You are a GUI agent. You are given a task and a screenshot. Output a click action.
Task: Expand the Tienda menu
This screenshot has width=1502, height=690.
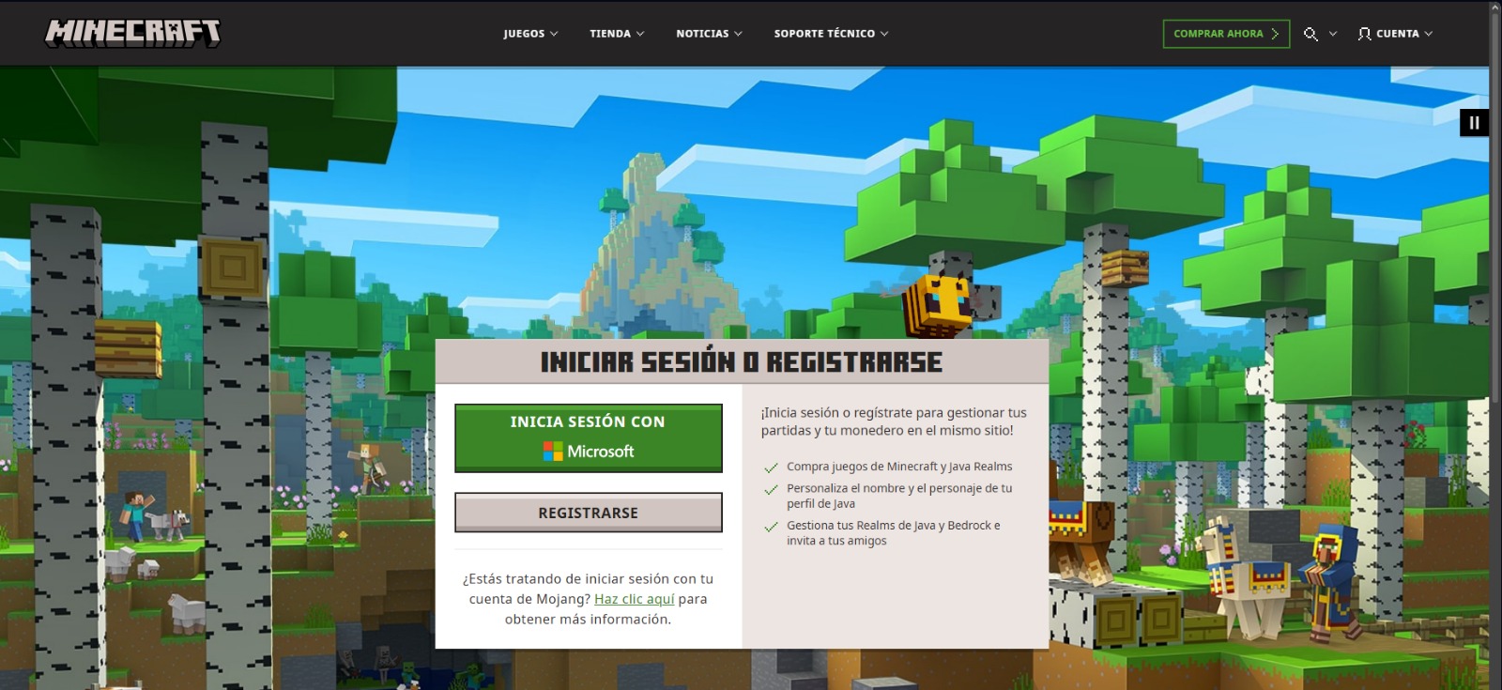617,34
